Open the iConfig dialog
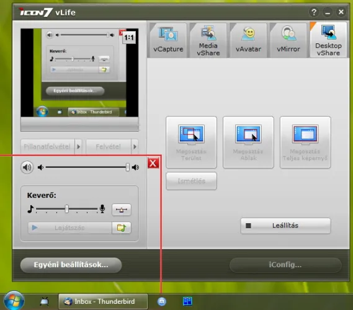This screenshot has width=353, height=310. tap(285, 265)
